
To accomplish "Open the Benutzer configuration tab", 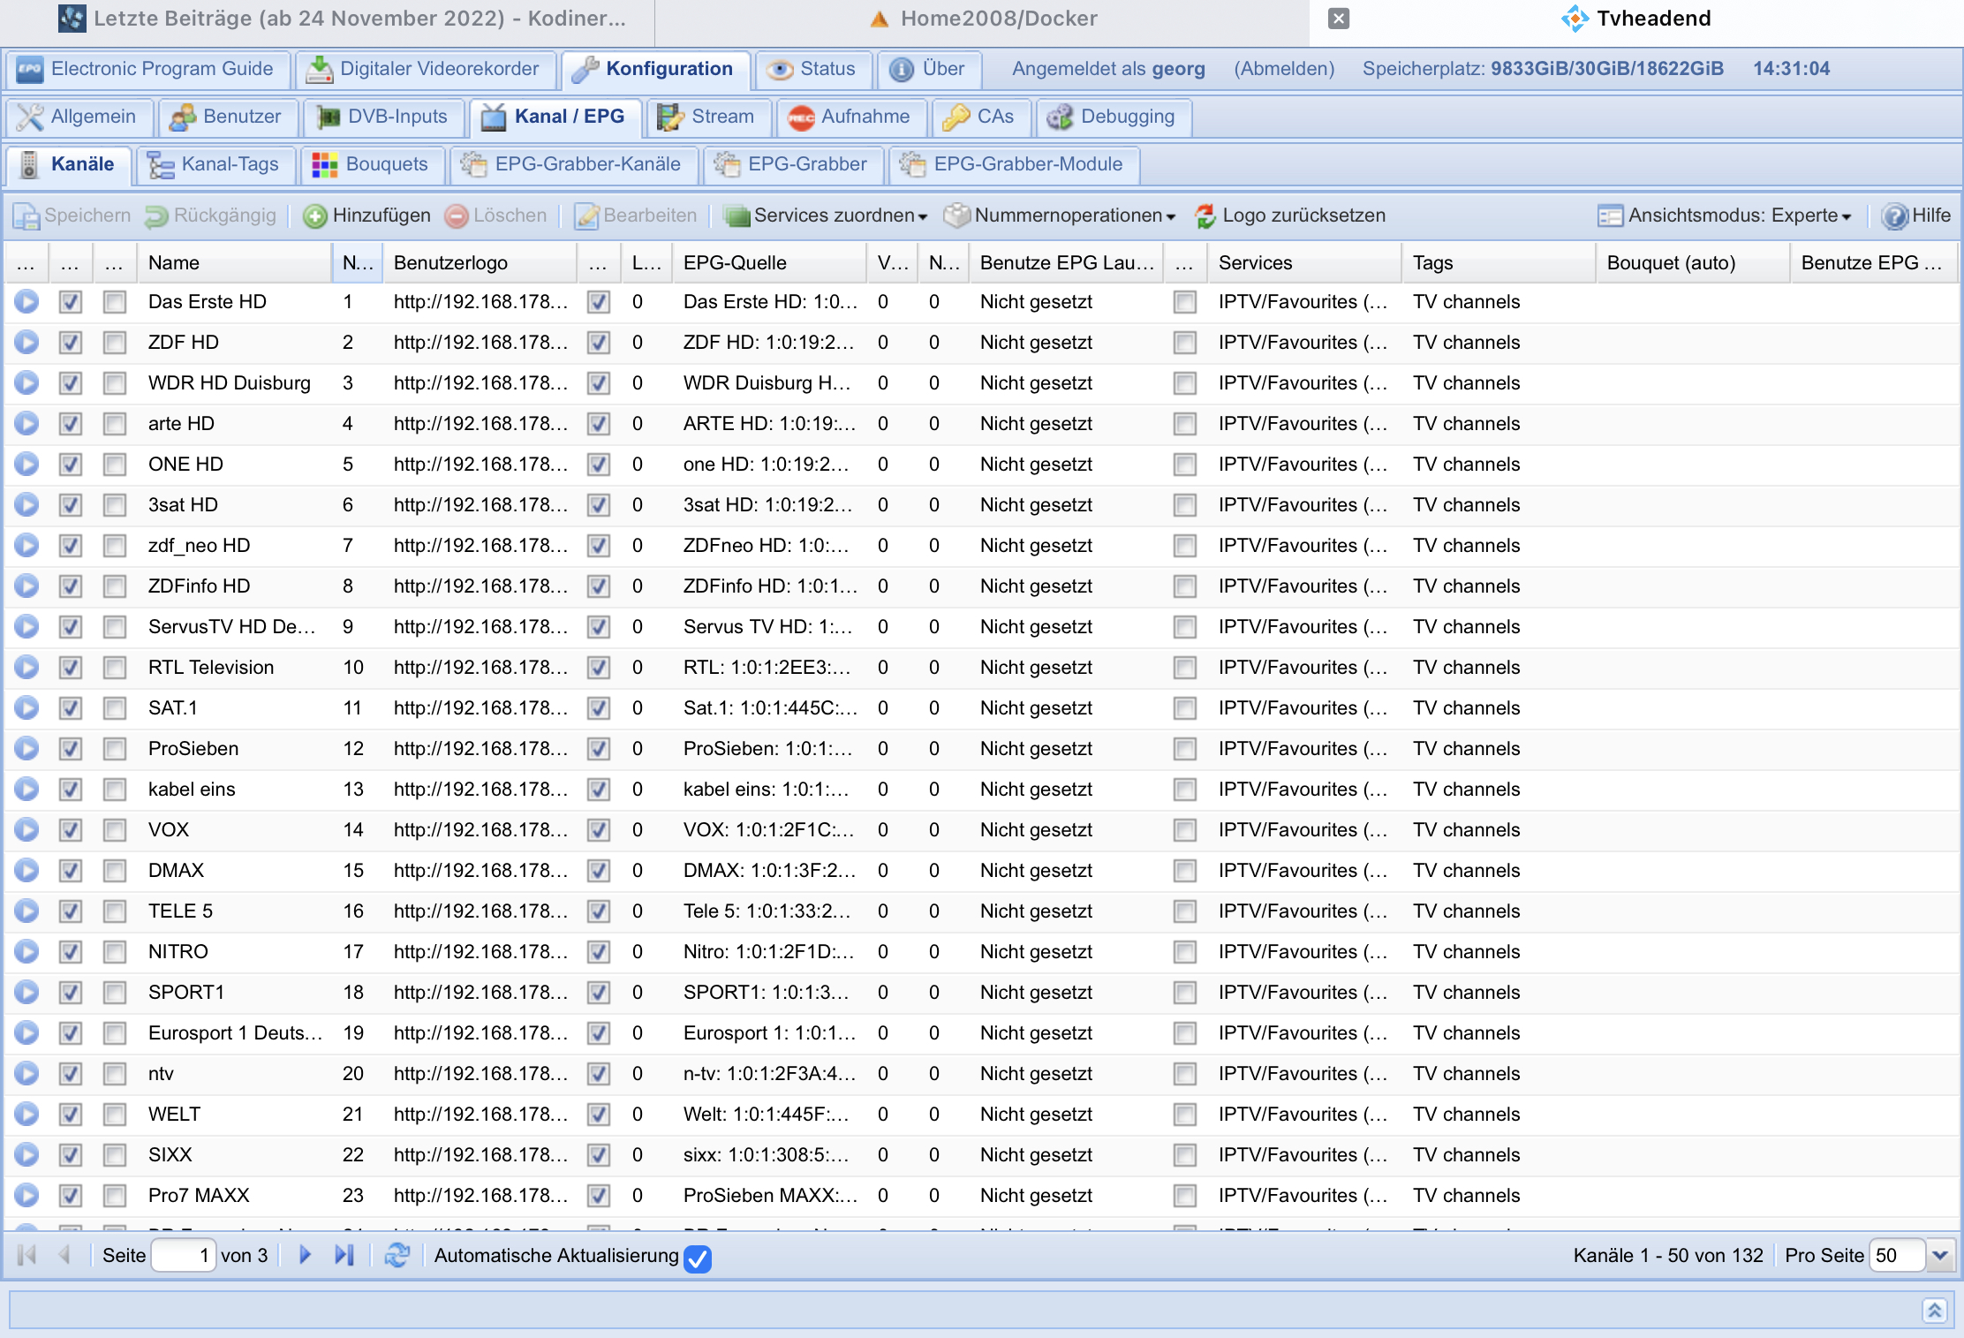I will [227, 117].
